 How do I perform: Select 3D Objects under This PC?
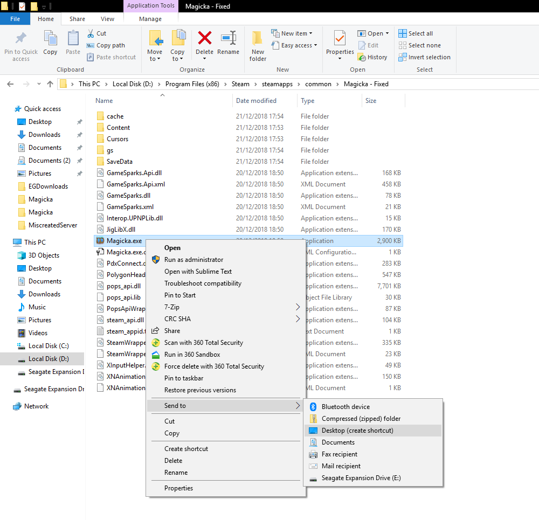pos(44,255)
